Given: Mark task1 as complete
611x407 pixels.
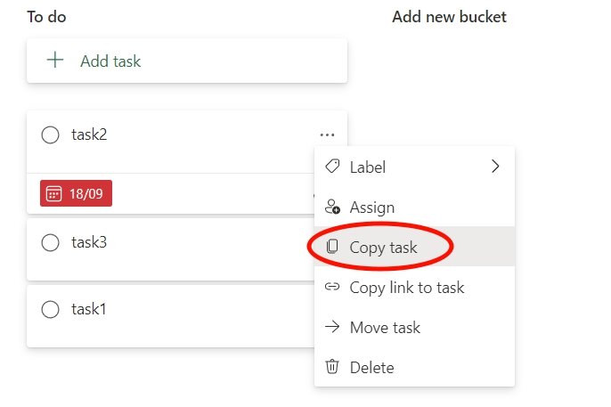Looking at the screenshot, I should (51, 310).
